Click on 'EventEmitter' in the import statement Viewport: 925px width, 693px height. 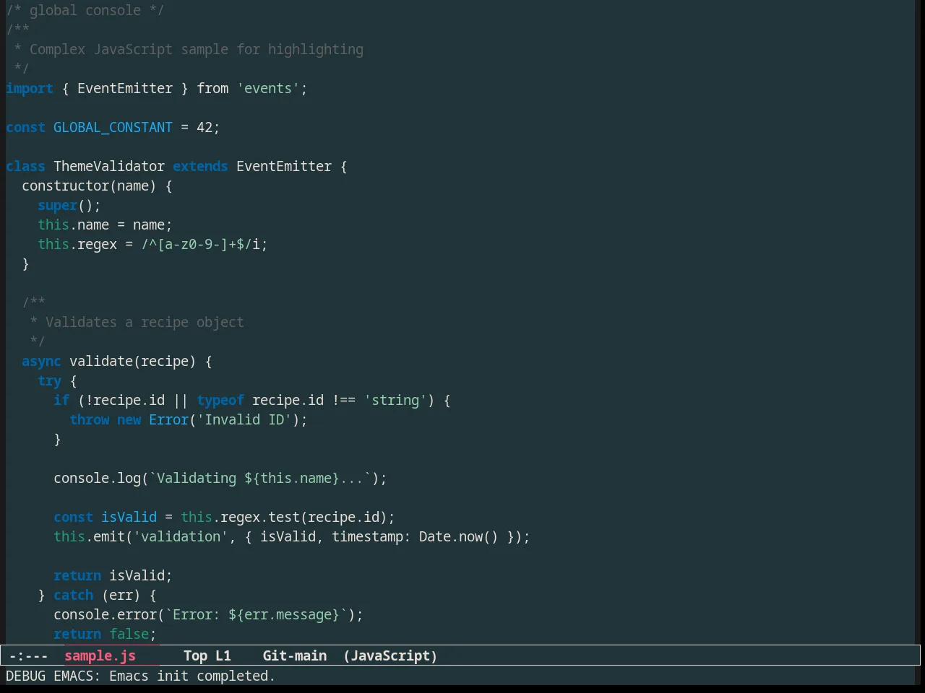[x=125, y=88]
